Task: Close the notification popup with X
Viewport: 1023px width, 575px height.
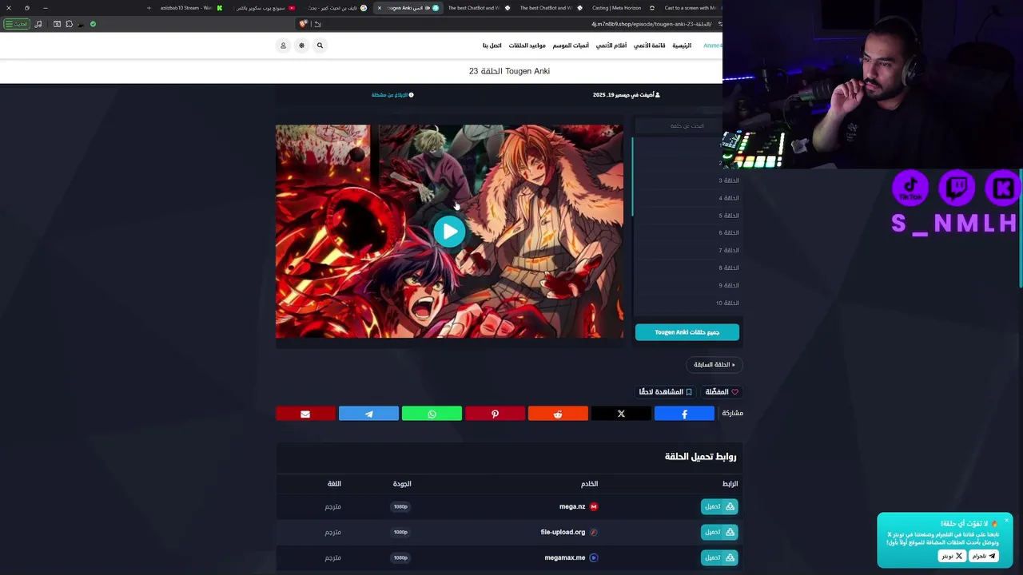Action: pyautogui.click(x=1007, y=521)
